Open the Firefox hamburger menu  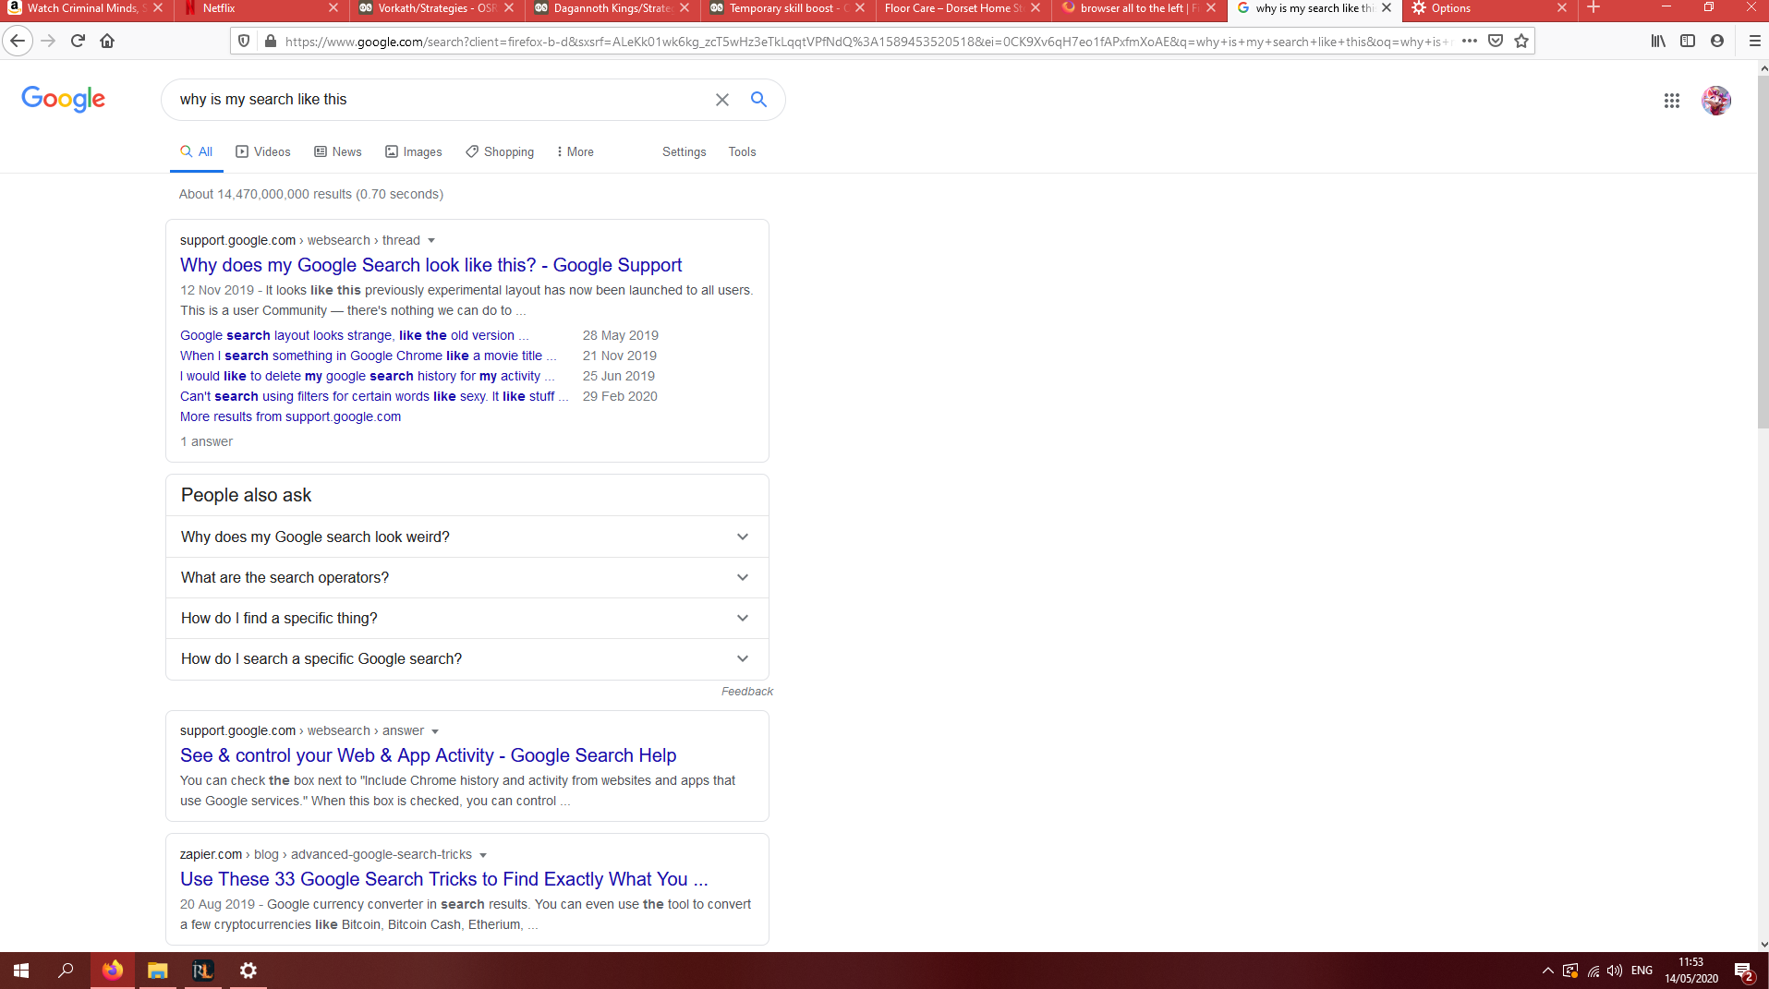[1754, 41]
